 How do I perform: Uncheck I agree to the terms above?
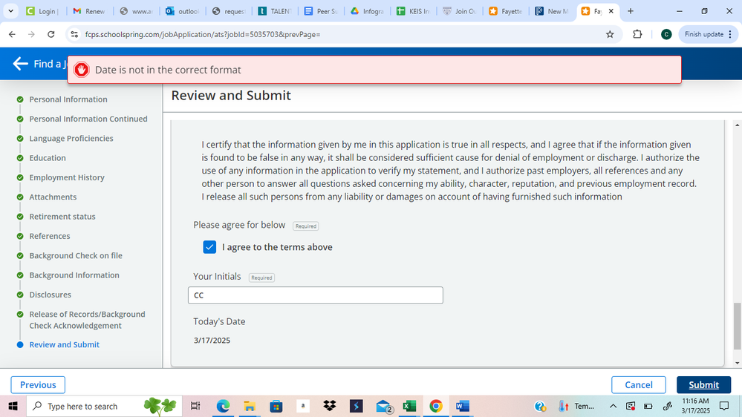(x=209, y=247)
